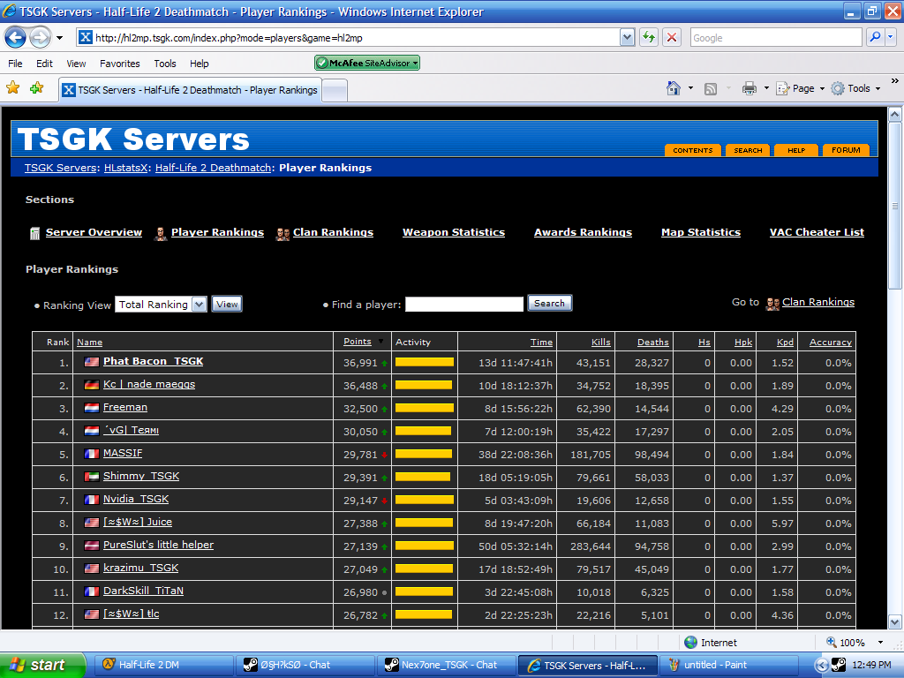Click the Google search magnifier icon
This screenshot has width=904, height=678.
point(876,37)
